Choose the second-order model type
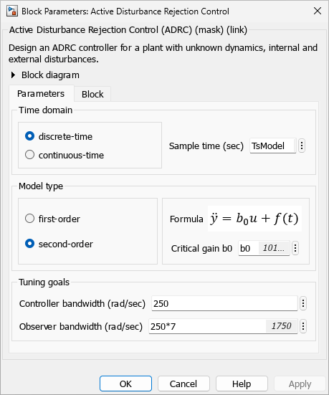 point(29,244)
